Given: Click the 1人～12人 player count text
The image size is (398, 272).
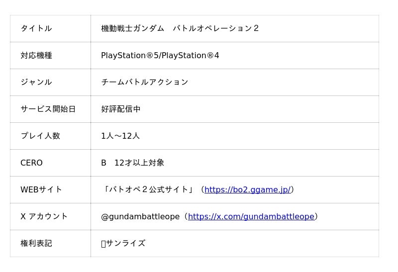Looking at the screenshot, I should tap(120, 136).
